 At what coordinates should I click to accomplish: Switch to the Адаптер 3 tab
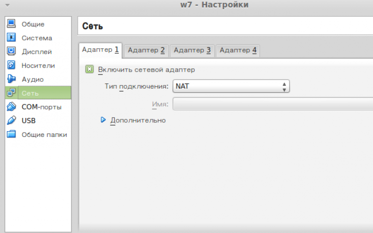click(192, 50)
